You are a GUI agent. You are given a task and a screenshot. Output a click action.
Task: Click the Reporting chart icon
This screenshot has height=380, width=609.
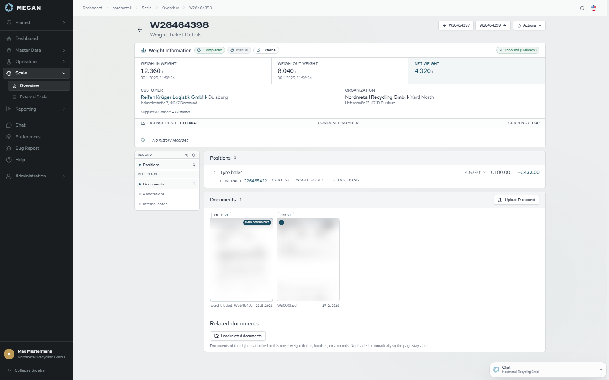(9, 109)
